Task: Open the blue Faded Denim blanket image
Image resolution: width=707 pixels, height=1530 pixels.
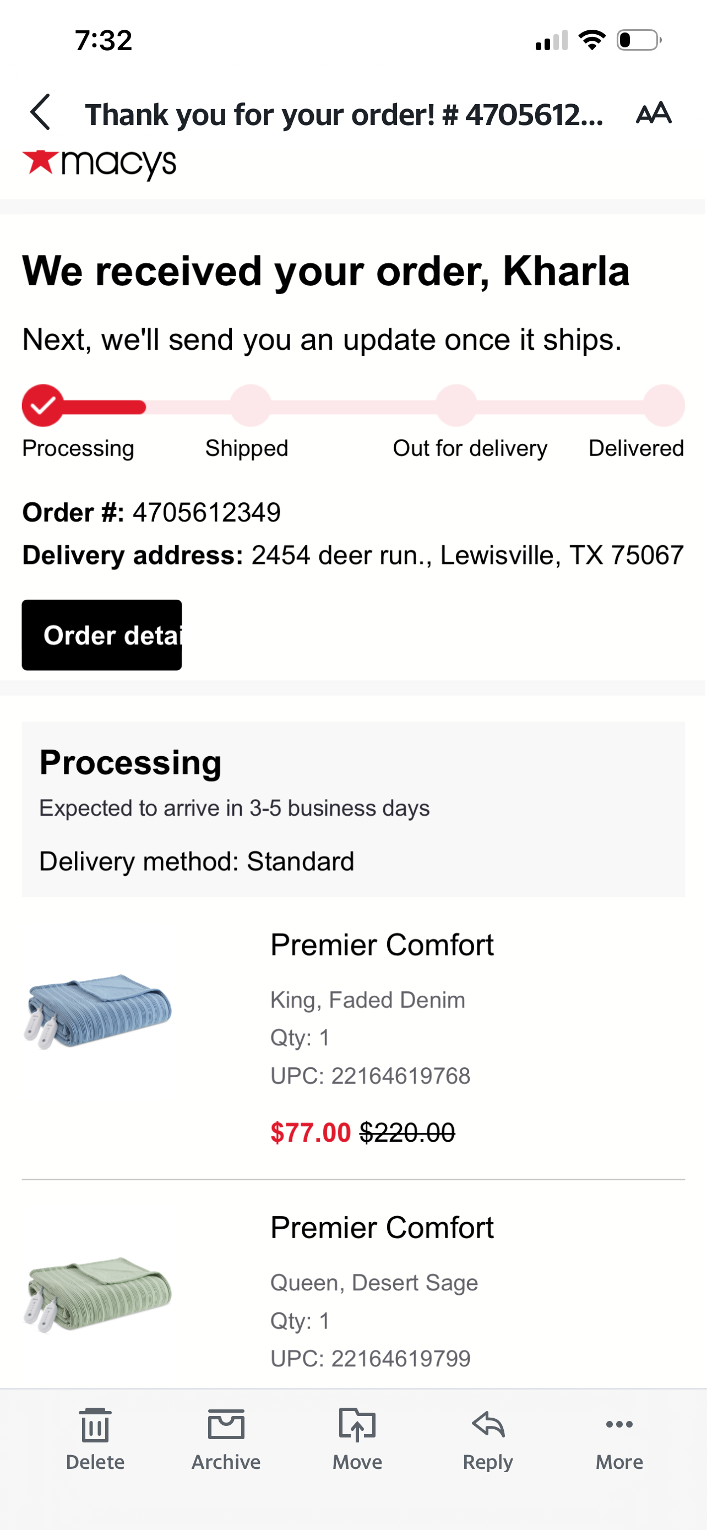Action: [x=98, y=1011]
